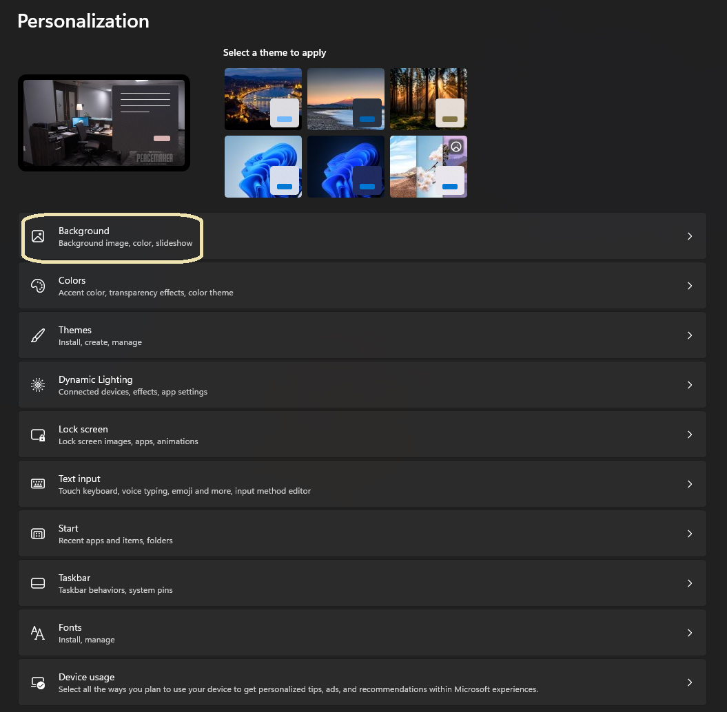Image resolution: width=727 pixels, height=712 pixels.
Task: Click the Taskbar icon beside its label
Action: coord(38,583)
